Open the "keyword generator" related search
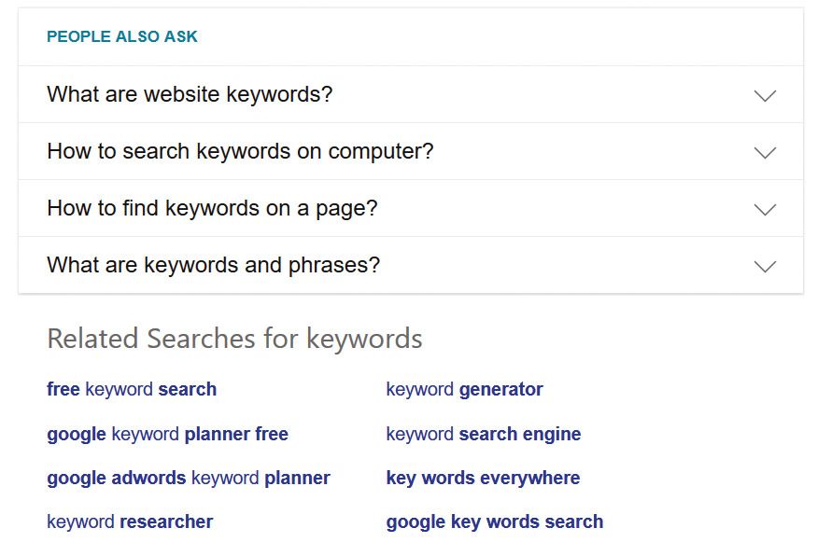 464,389
